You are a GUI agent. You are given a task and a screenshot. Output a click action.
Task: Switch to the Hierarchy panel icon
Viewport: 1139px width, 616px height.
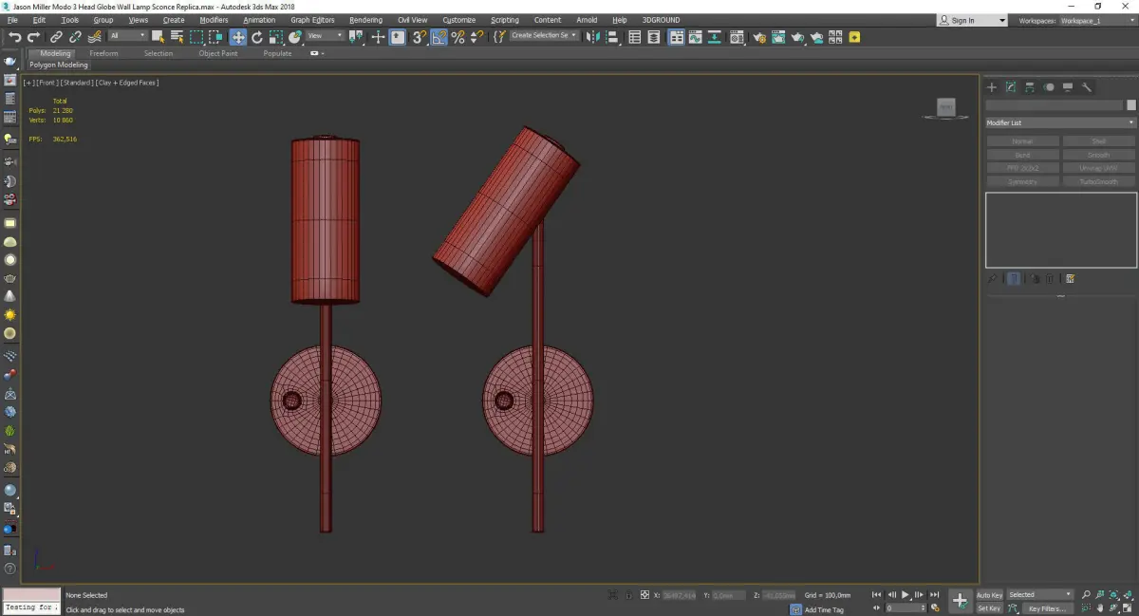[1030, 87]
